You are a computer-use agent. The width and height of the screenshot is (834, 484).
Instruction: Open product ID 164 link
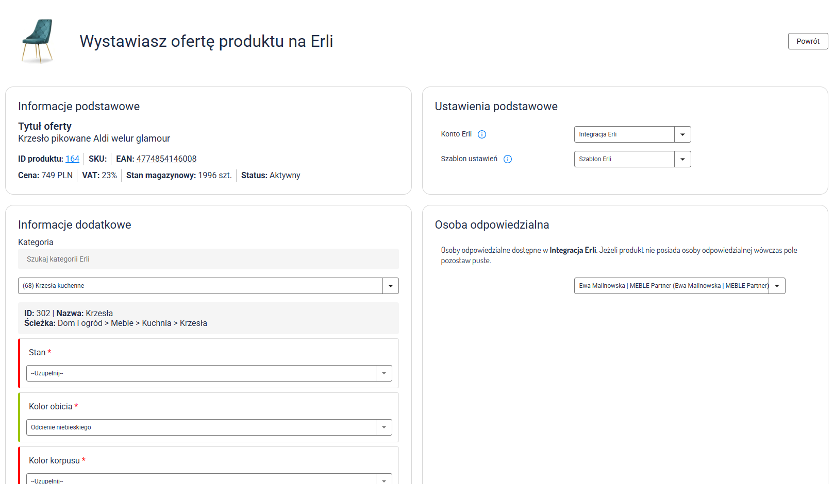point(72,159)
